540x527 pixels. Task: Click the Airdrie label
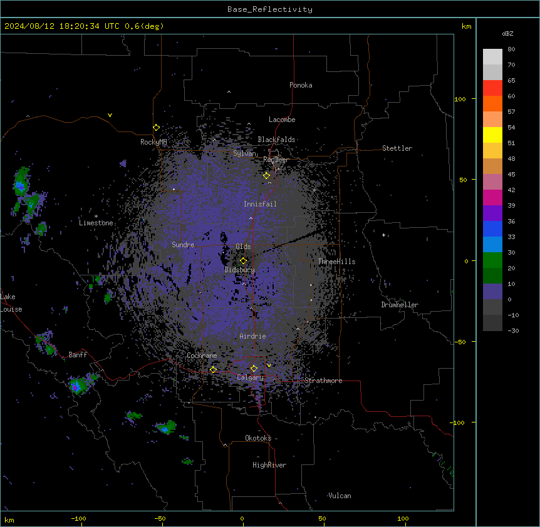[x=253, y=336]
